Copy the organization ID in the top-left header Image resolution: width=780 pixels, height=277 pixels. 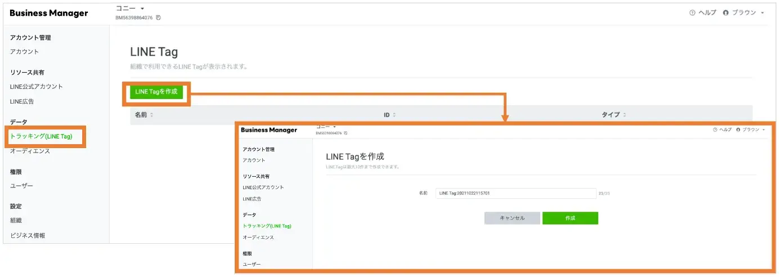coord(159,18)
